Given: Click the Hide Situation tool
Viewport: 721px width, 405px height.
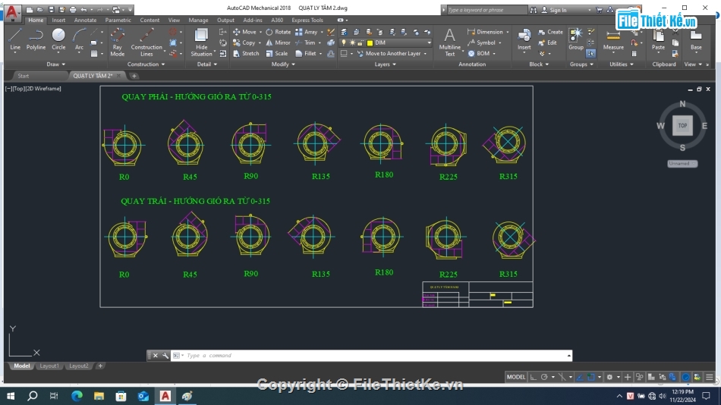Looking at the screenshot, I should (201, 42).
